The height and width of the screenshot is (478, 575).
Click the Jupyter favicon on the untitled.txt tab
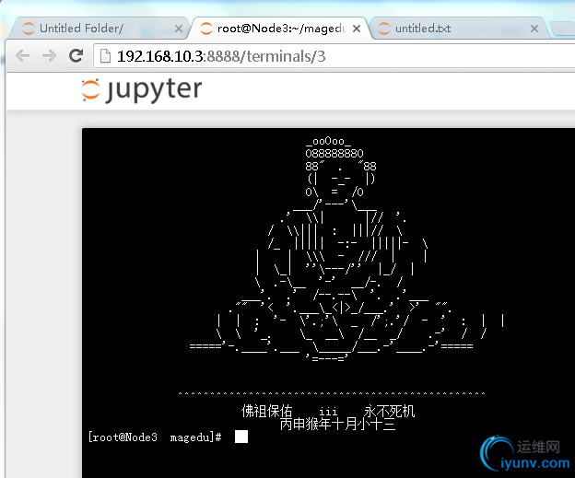384,29
